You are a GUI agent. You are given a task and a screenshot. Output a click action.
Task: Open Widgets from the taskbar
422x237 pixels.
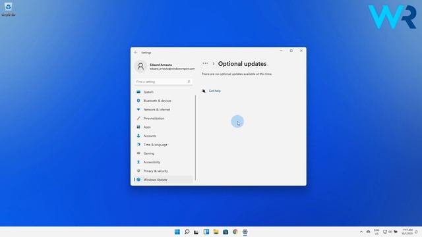206,232
